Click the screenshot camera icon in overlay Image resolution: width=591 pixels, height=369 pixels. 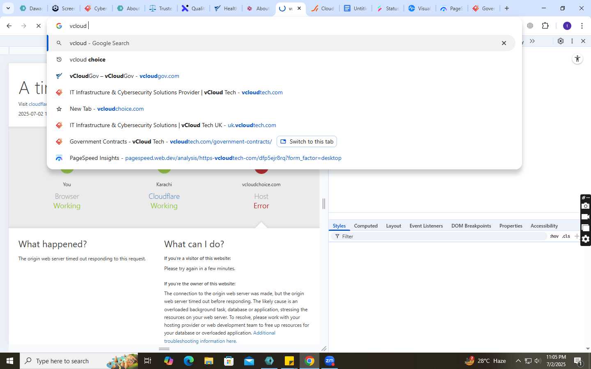586,206
